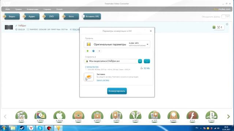The width and height of the screenshot is (234, 131).
Task: Remove the ГАЙДavi file from list
Action: pyautogui.click(x=227, y=24)
